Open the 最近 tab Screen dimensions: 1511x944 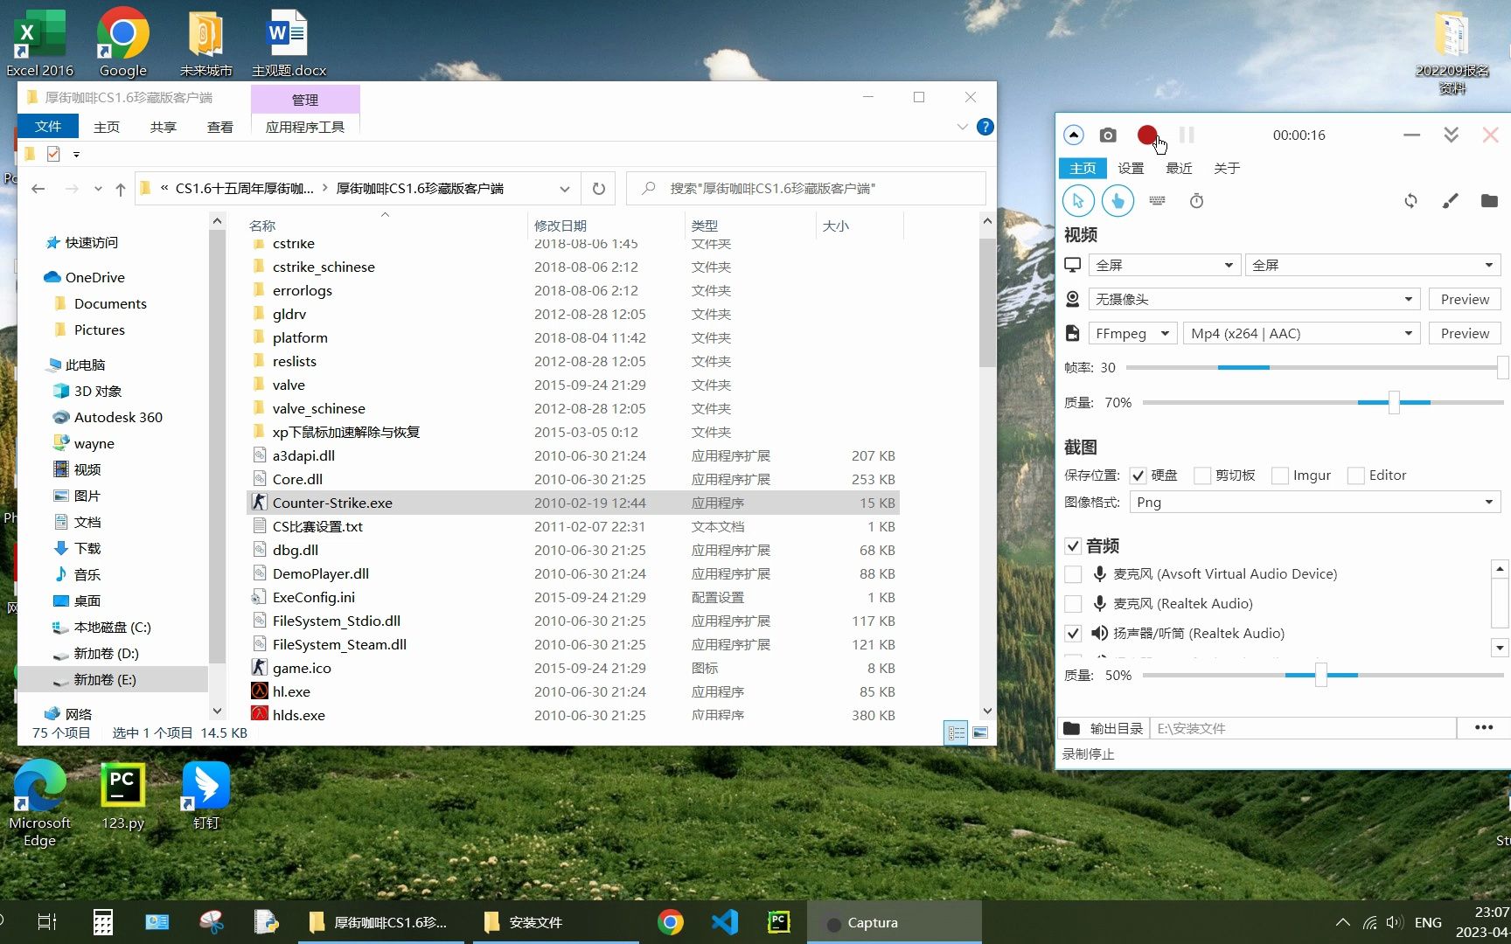1179,168
